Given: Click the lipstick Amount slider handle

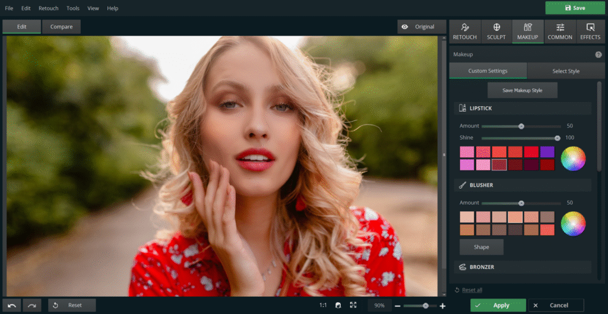Looking at the screenshot, I should click(x=521, y=126).
